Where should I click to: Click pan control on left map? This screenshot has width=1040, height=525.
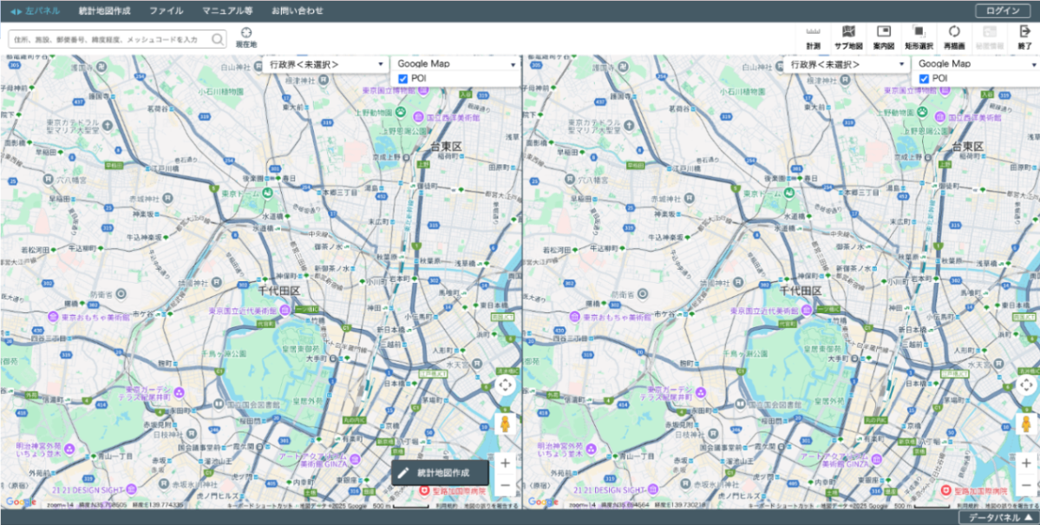pos(505,385)
